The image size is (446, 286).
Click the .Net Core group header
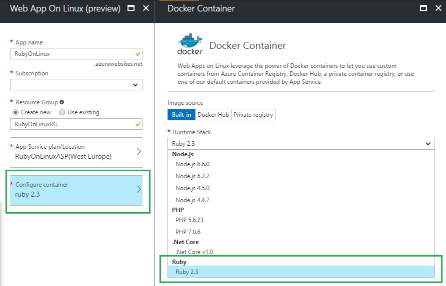coord(185,242)
